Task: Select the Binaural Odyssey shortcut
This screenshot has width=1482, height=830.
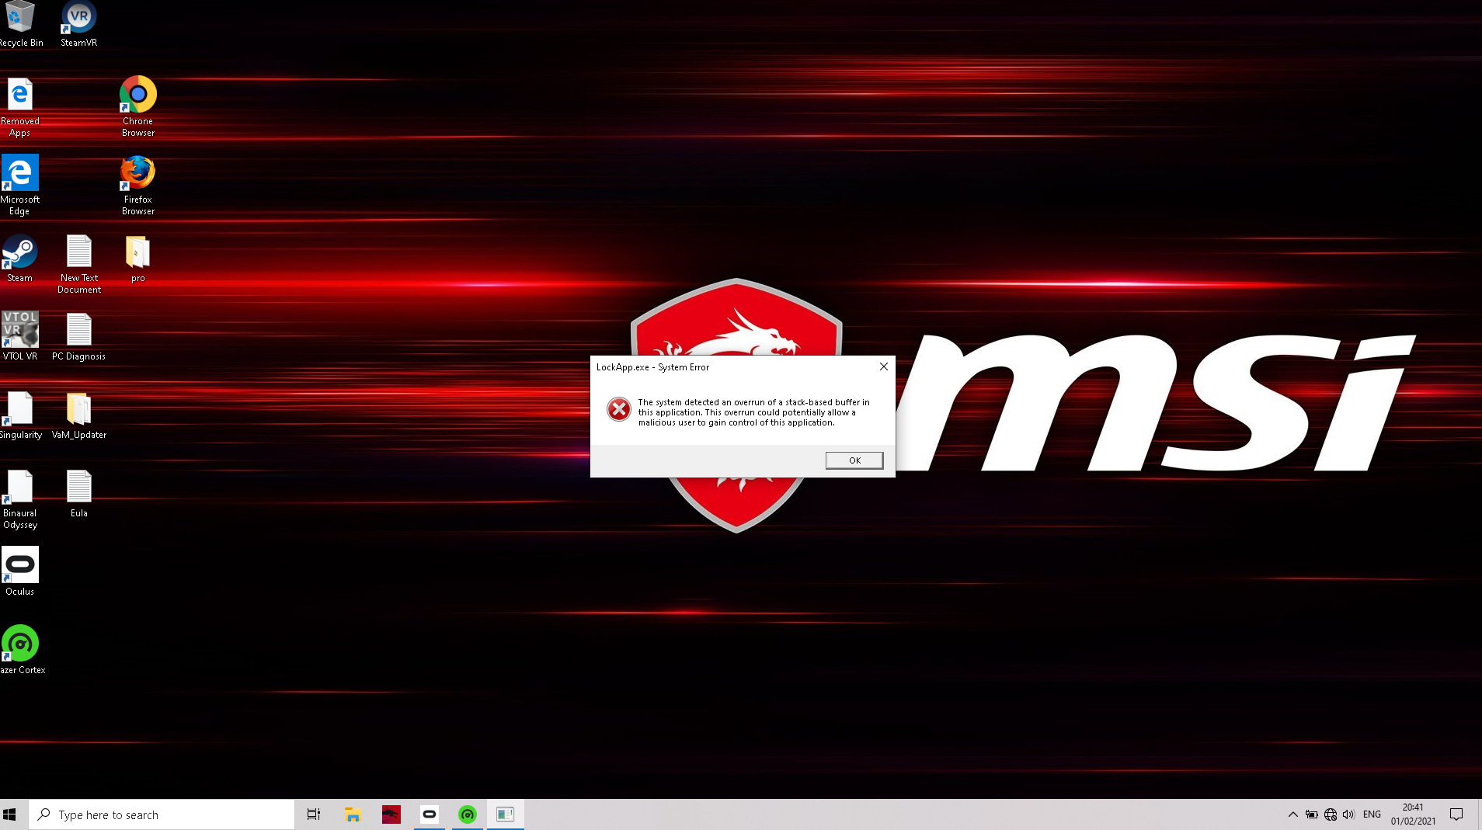Action: (x=20, y=499)
